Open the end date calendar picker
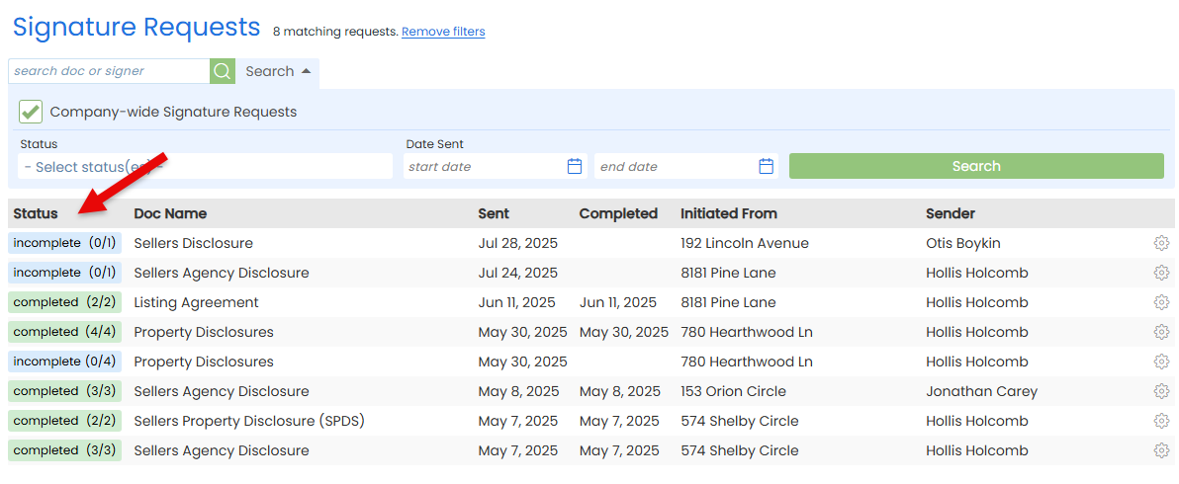 click(766, 167)
